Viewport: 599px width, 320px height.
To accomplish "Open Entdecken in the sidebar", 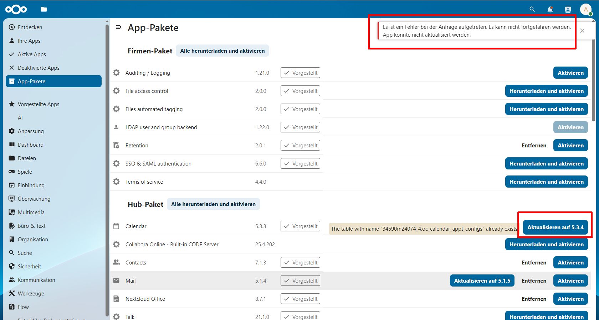I will [53, 27].
